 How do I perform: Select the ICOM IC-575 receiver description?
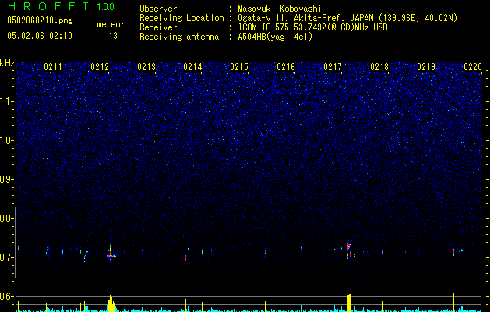[x=312, y=27]
